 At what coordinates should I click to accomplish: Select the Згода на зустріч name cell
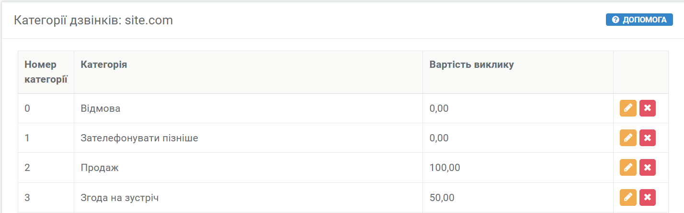(248, 197)
